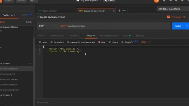
Task: Click the blue Send button
Action: pos(178,26)
